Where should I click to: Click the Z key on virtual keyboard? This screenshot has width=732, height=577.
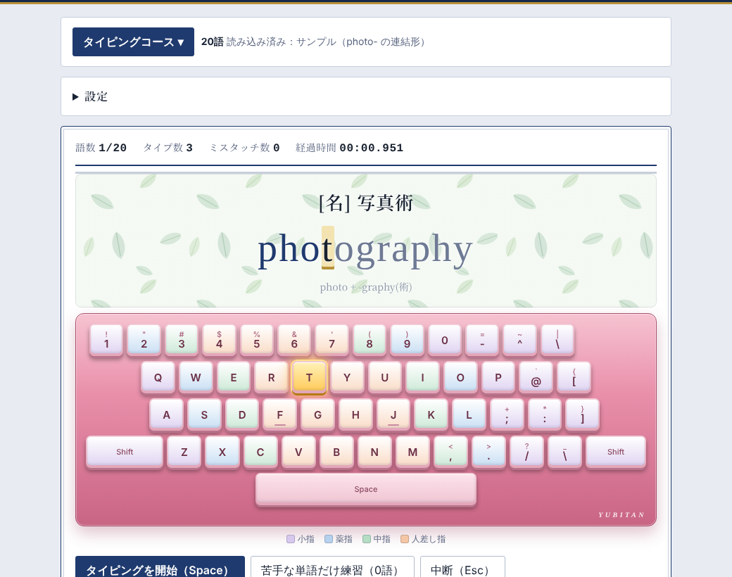pyautogui.click(x=184, y=452)
